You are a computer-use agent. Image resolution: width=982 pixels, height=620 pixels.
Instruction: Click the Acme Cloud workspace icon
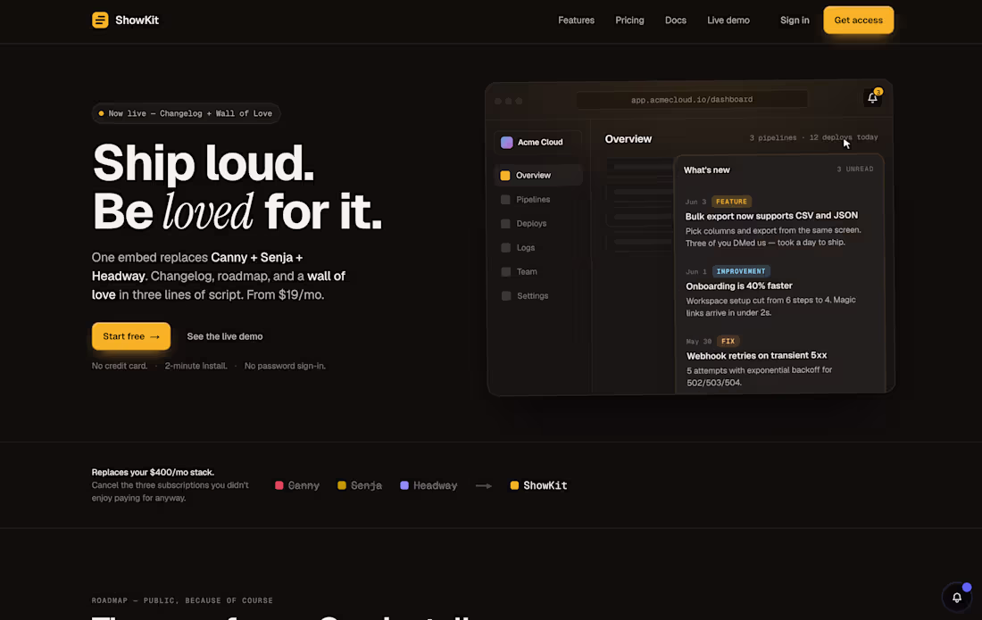[x=507, y=142]
